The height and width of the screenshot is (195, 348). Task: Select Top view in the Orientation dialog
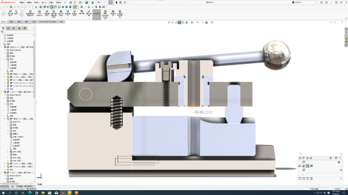(303, 162)
